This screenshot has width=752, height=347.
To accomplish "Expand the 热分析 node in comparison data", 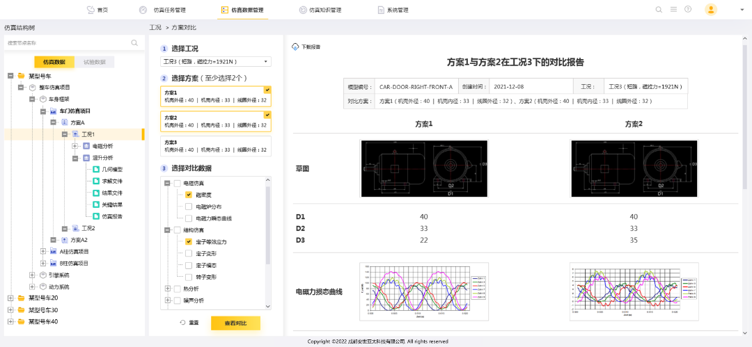I will [x=167, y=289].
